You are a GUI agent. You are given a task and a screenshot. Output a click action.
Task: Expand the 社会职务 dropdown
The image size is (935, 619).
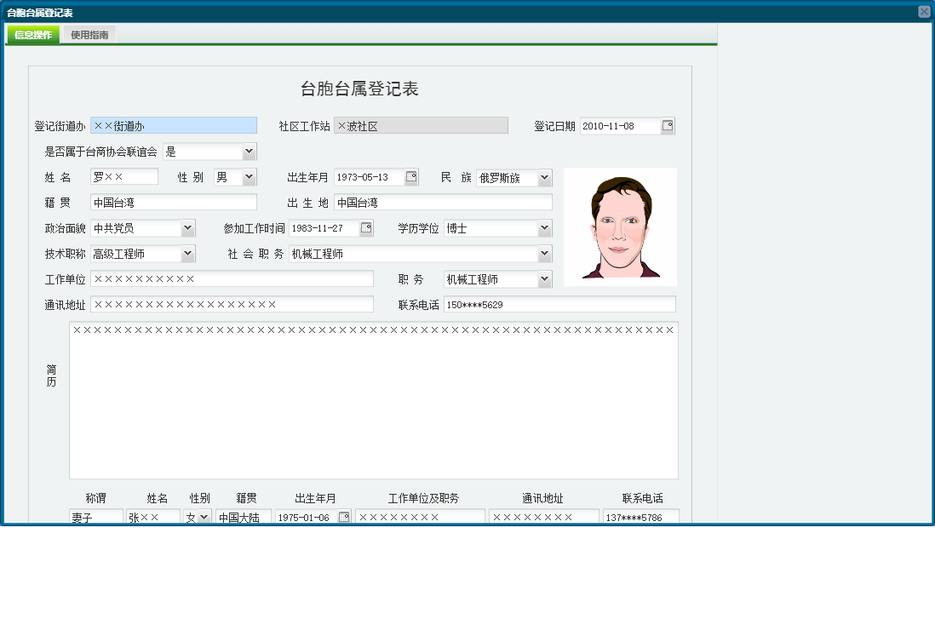click(x=544, y=254)
